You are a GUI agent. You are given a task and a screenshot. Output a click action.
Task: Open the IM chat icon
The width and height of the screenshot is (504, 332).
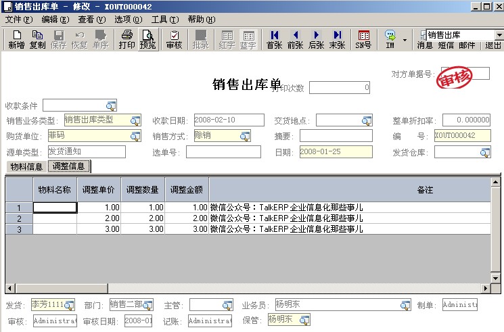(x=390, y=39)
